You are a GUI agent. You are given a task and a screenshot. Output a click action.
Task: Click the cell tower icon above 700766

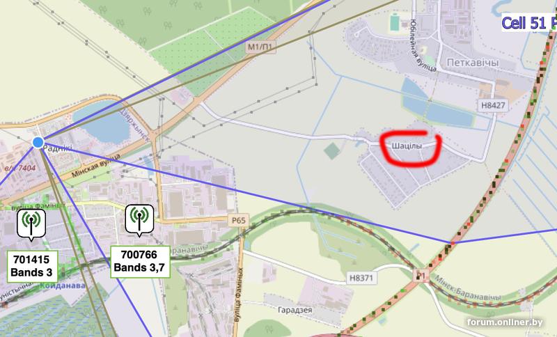(140, 220)
